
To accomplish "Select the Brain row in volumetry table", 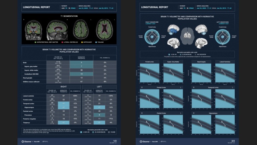I will click(69, 62).
